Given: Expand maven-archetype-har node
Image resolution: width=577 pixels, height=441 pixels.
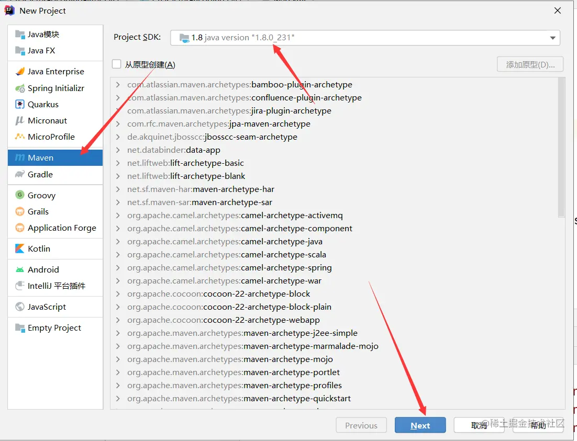Looking at the screenshot, I should tap(118, 189).
